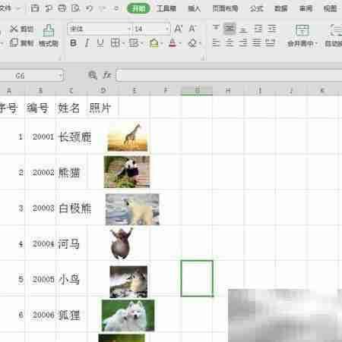Select the giraffe photo in row 1
The height and width of the screenshot is (342, 342).
(x=128, y=137)
